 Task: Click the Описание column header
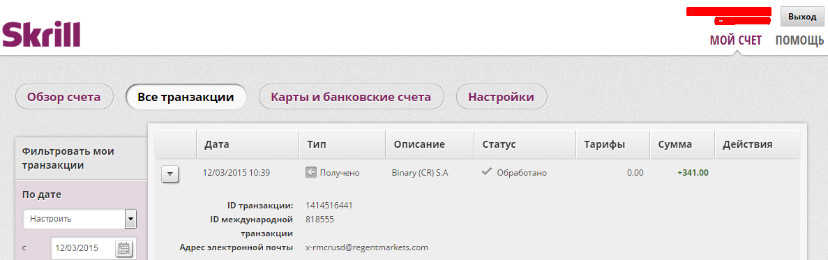pos(430,144)
